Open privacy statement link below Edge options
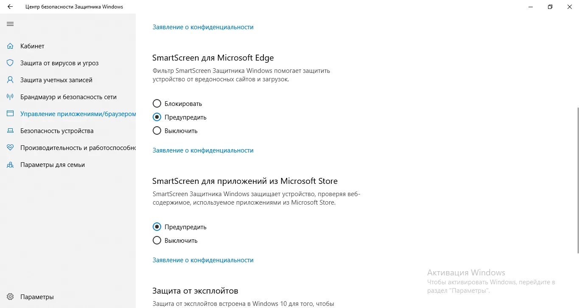Screen dimensions: 579x308 coord(203,150)
